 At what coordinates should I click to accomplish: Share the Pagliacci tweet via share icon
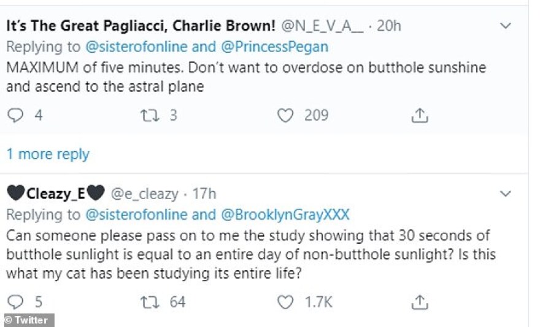[419, 115]
